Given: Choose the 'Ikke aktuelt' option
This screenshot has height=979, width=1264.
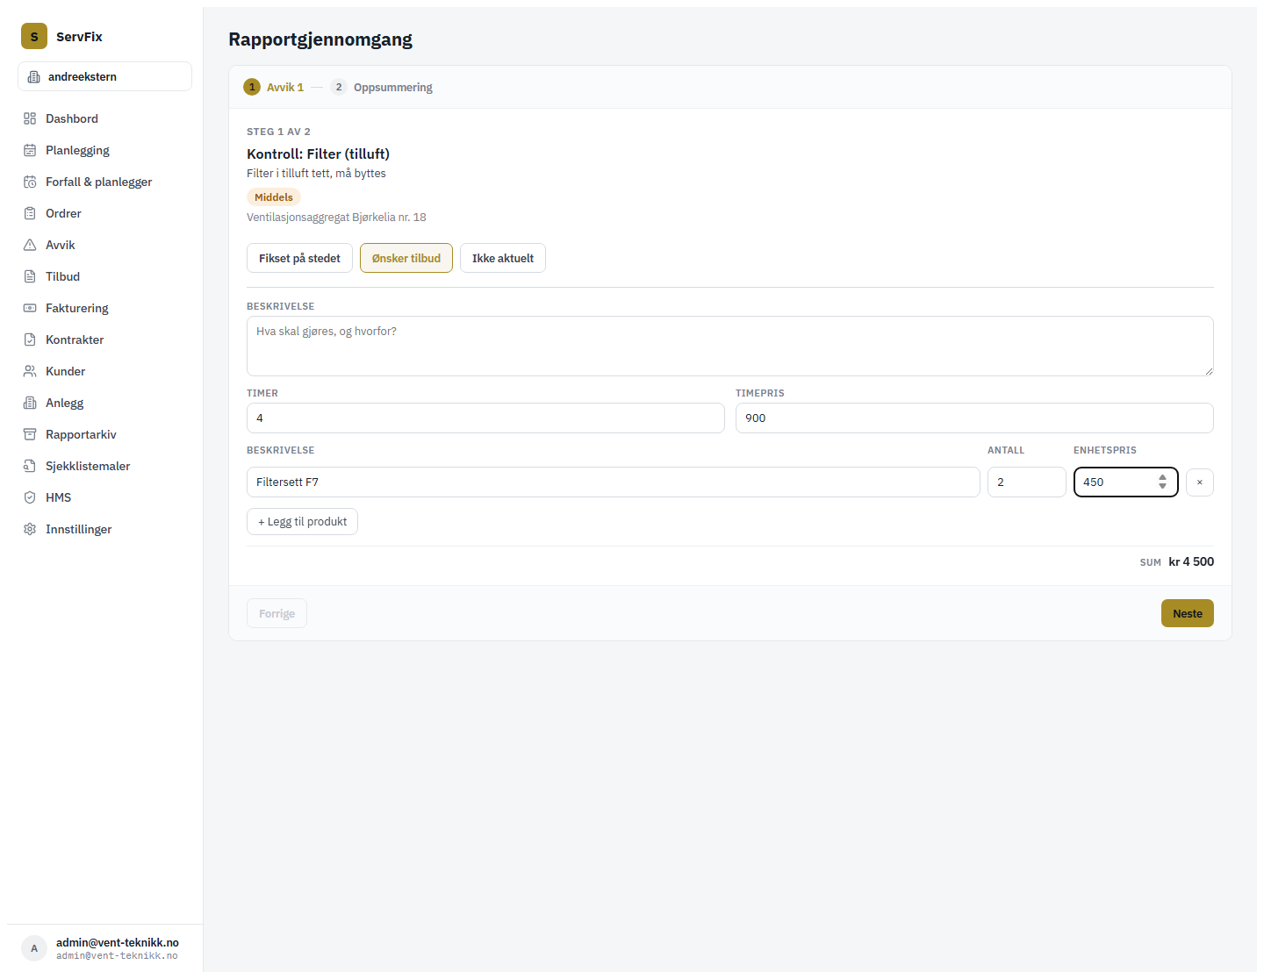Looking at the screenshot, I should click(x=503, y=258).
